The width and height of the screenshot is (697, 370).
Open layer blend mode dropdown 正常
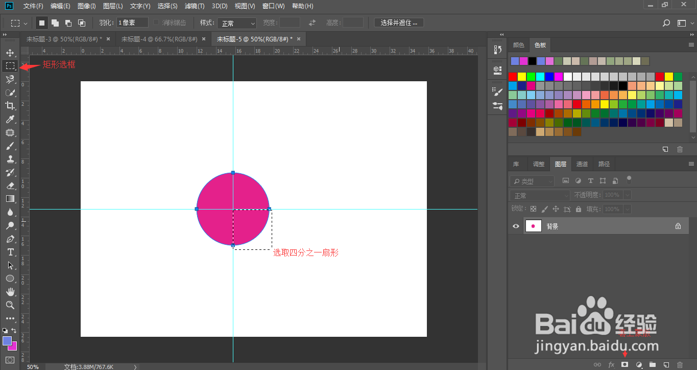click(540, 195)
